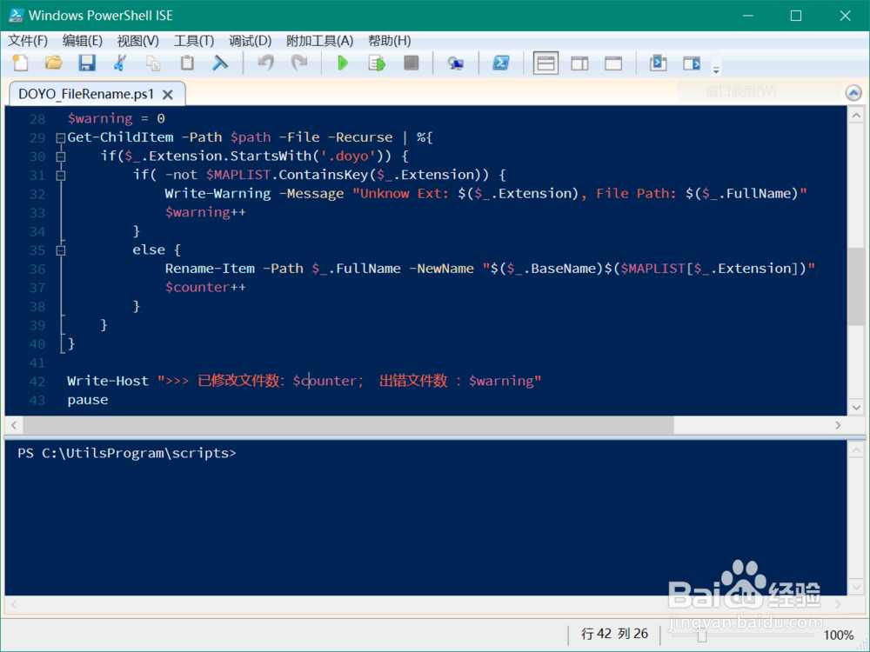
Task: Open the 编辑(E) menu
Action: click(x=82, y=41)
